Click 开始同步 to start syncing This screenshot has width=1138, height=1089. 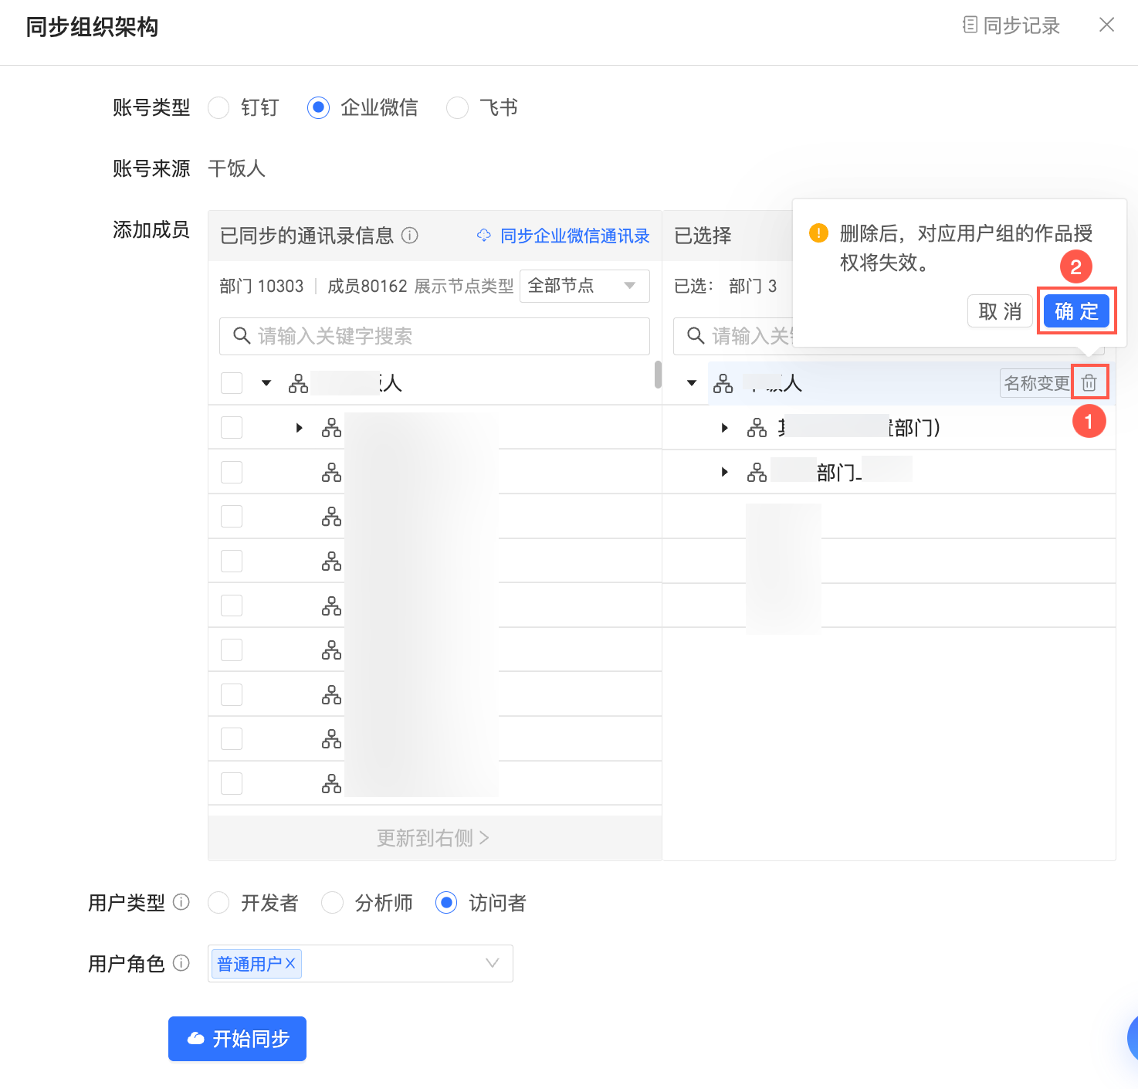tap(237, 1039)
